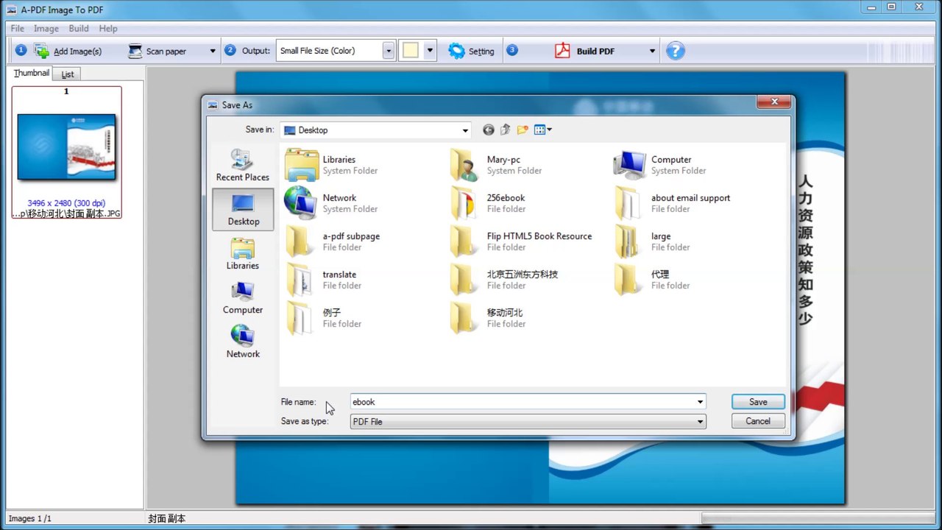Click the Cancel button

tap(758, 421)
